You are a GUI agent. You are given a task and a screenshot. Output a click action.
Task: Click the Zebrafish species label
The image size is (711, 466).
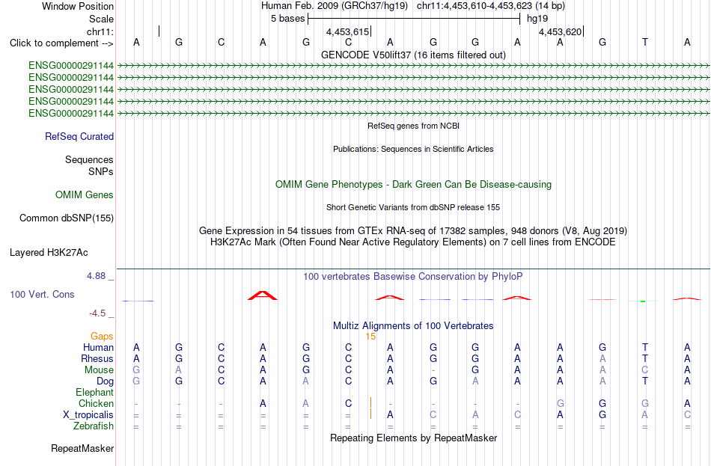[94, 426]
